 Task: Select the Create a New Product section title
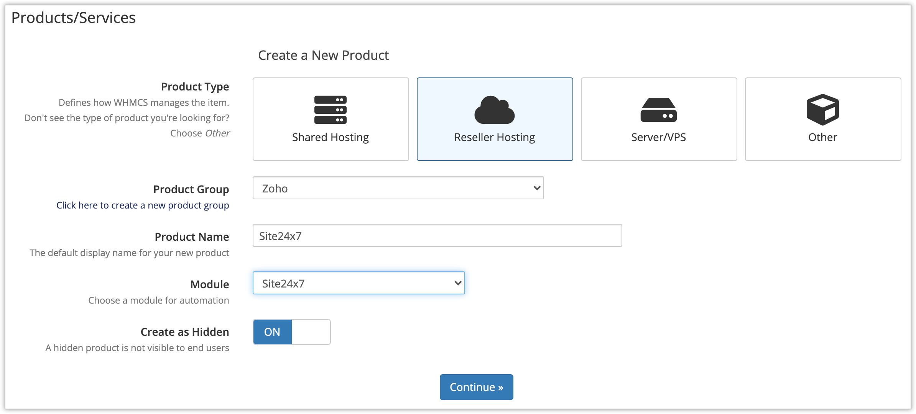pyautogui.click(x=323, y=55)
